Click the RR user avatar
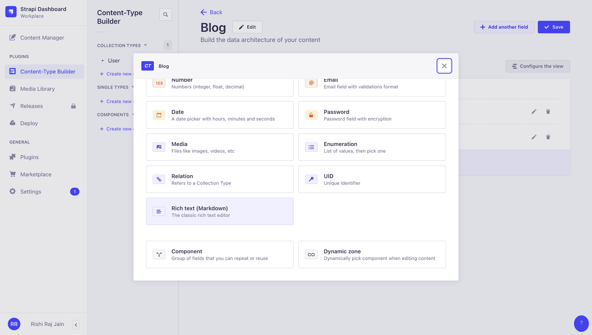592x335 pixels. (14, 324)
